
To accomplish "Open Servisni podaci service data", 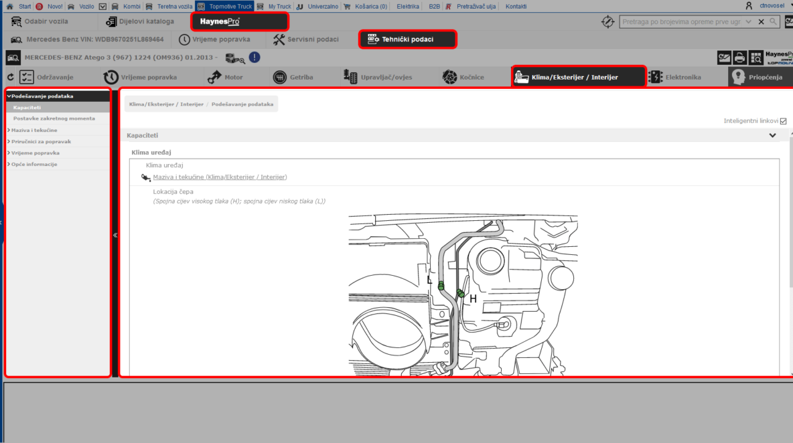I will click(305, 39).
